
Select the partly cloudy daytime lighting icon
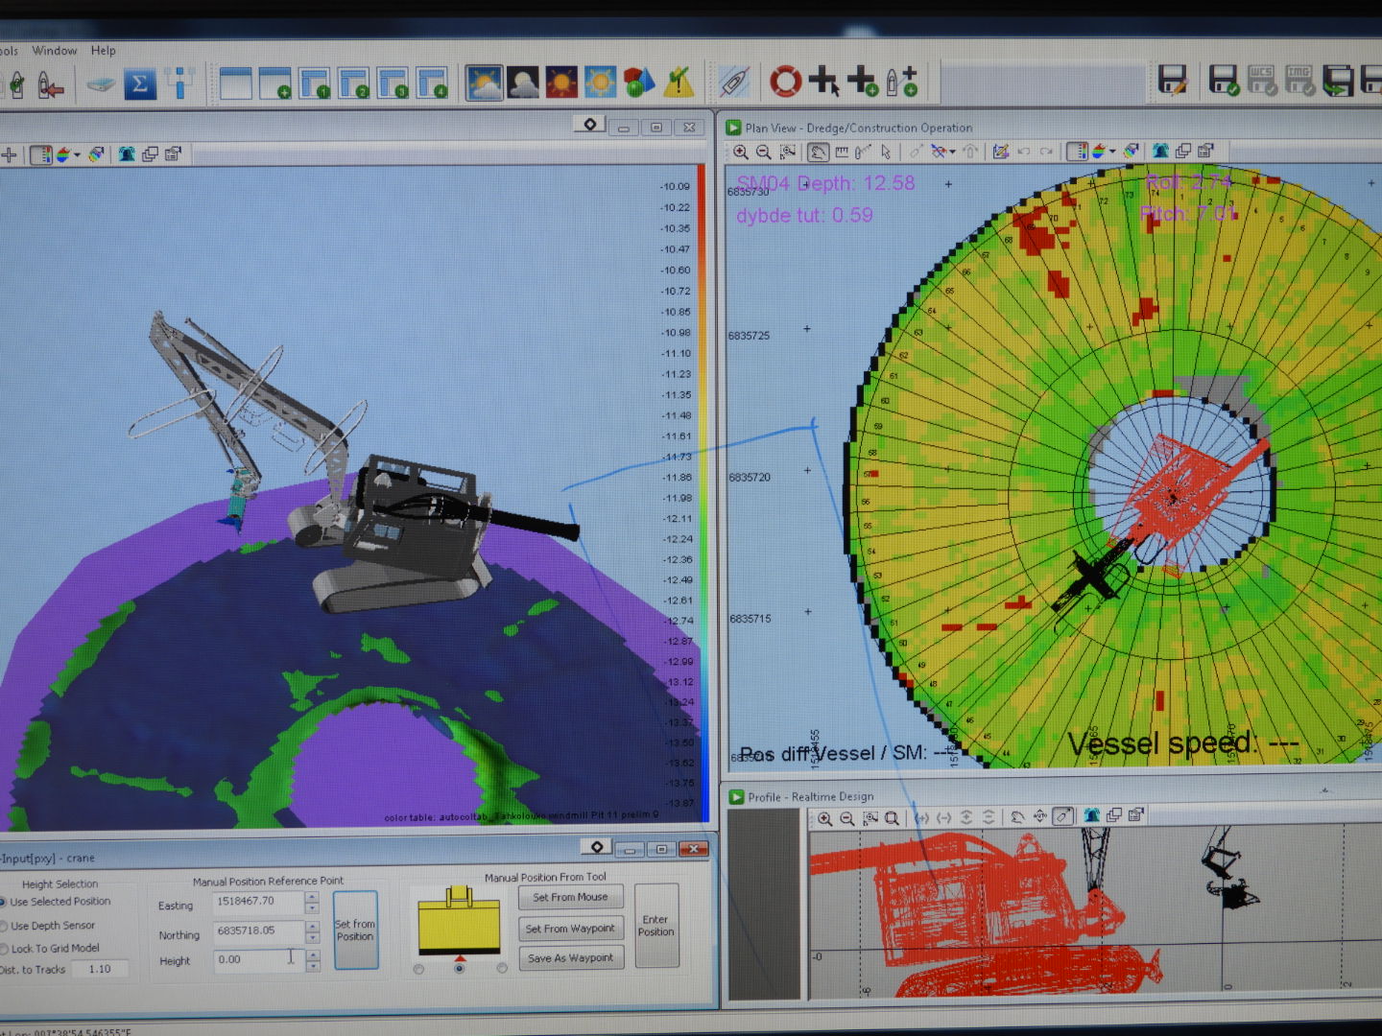pos(485,83)
